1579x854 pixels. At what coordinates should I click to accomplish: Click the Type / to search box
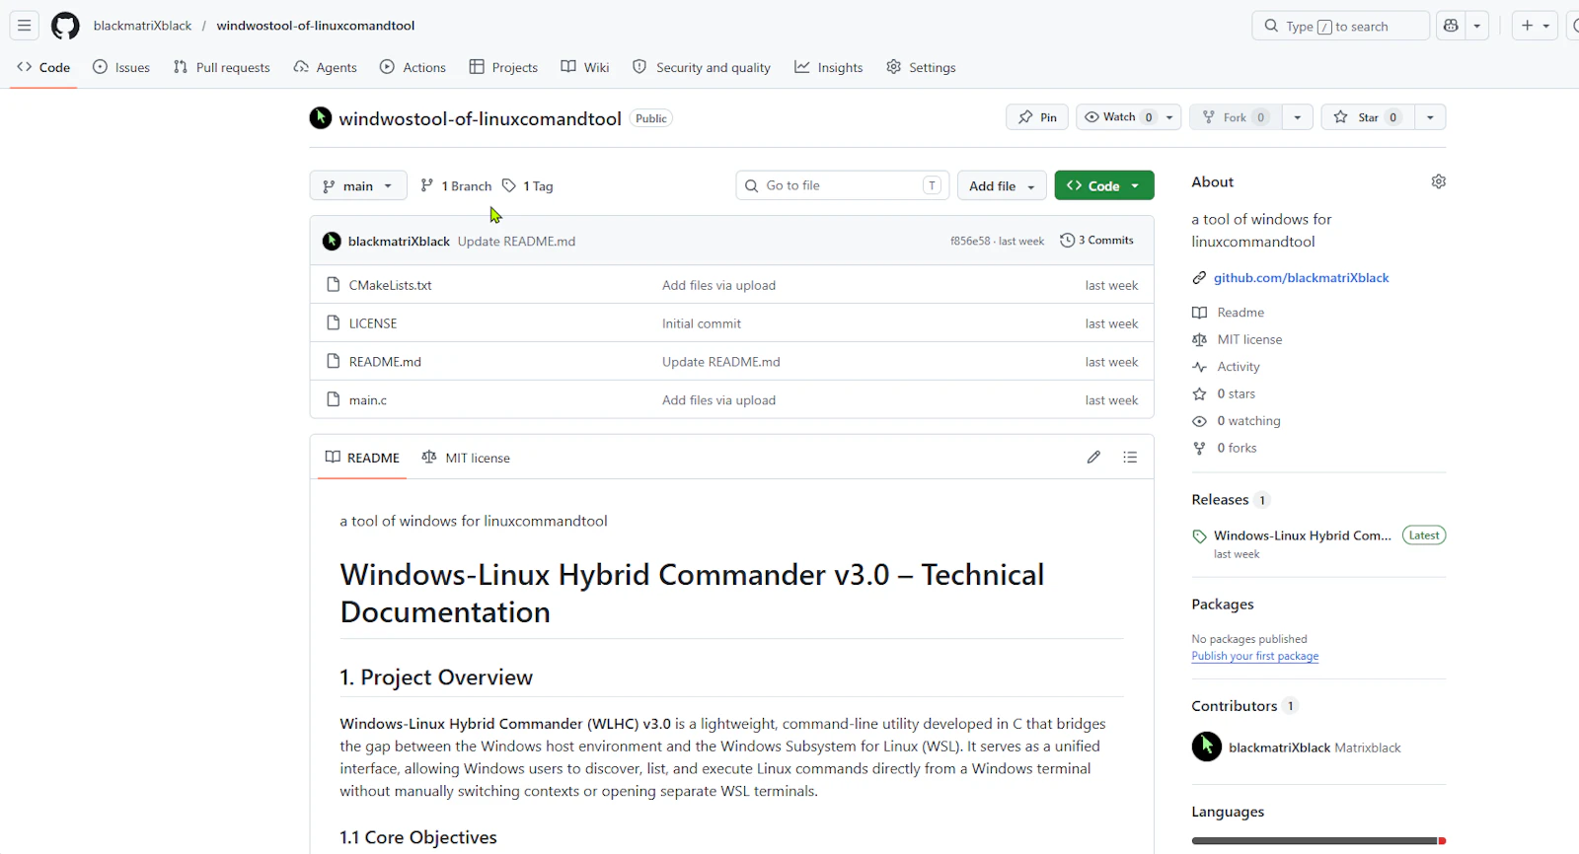pyautogui.click(x=1341, y=26)
